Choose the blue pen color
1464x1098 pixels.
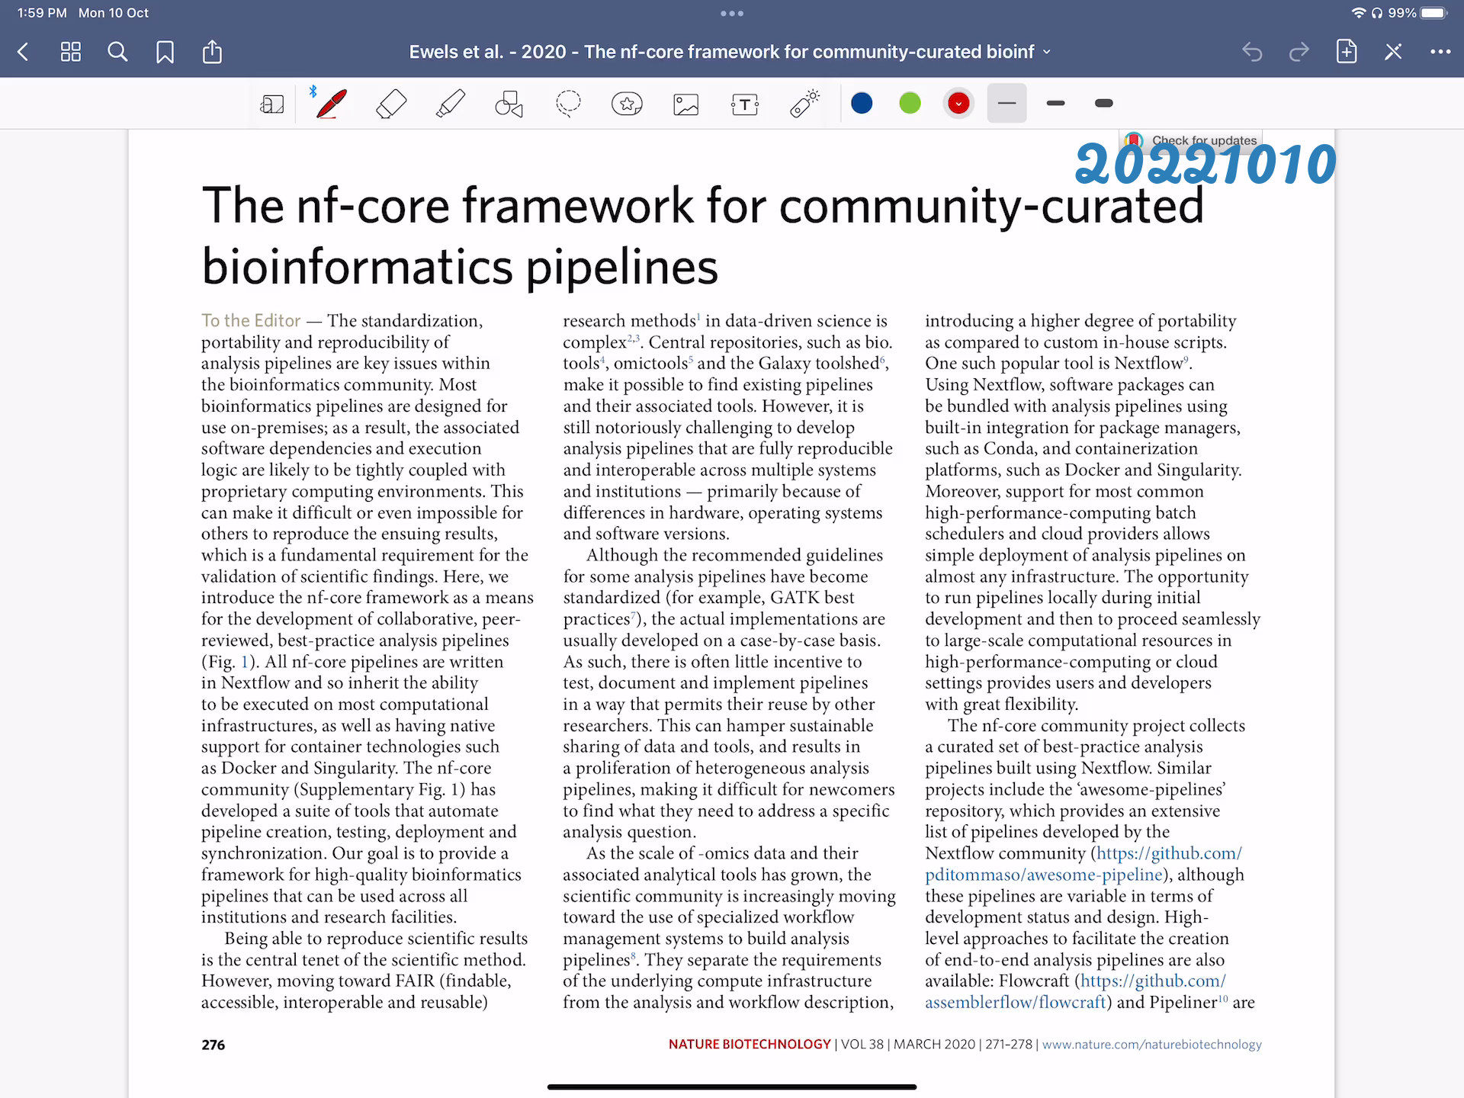pos(862,104)
